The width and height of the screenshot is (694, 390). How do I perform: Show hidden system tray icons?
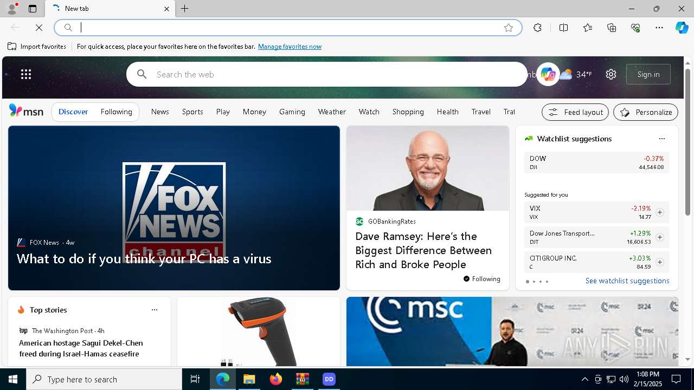pyautogui.click(x=584, y=379)
